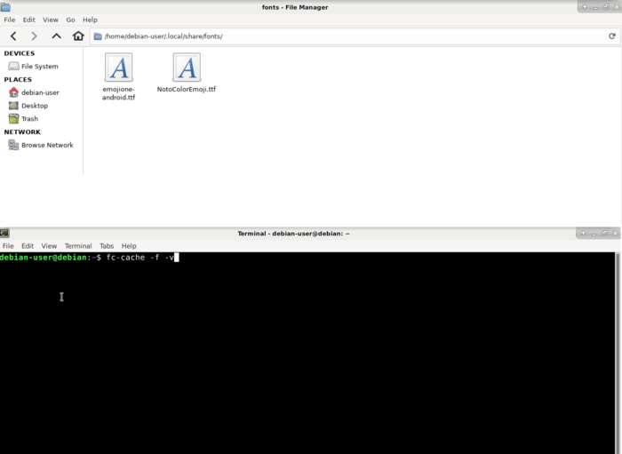Image resolution: width=622 pixels, height=454 pixels.
Task: Open home folder via house icon
Action: [78, 36]
